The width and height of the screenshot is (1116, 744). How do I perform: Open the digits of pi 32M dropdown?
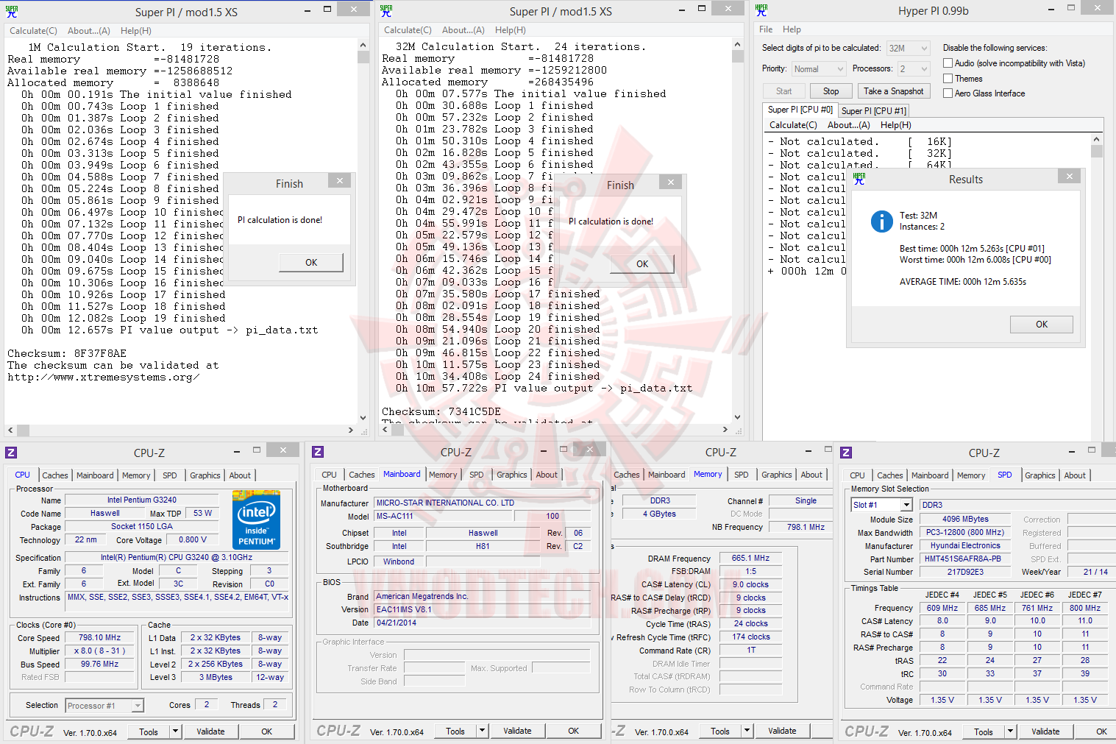[909, 49]
